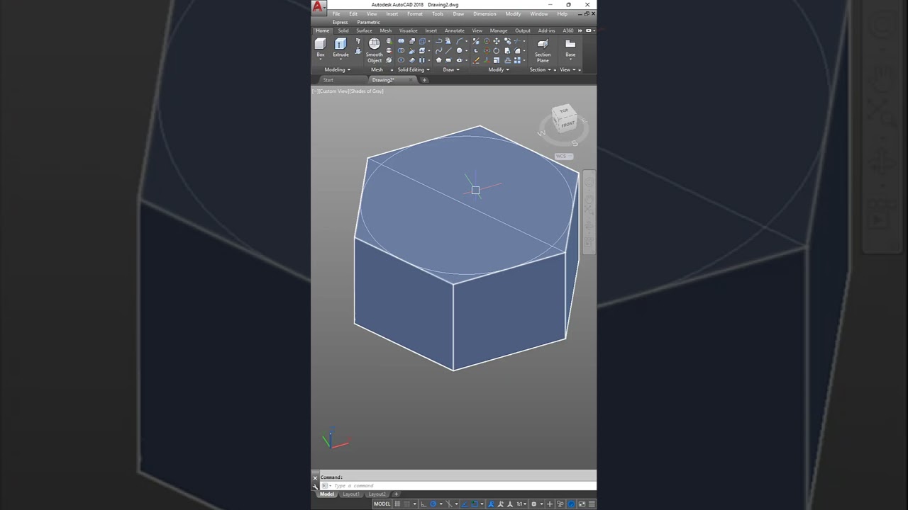
Task: Open the AutoCAD application menu button
Action: 318,6
